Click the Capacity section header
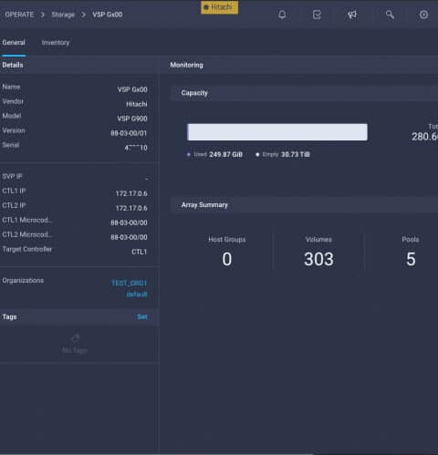 tap(304, 93)
